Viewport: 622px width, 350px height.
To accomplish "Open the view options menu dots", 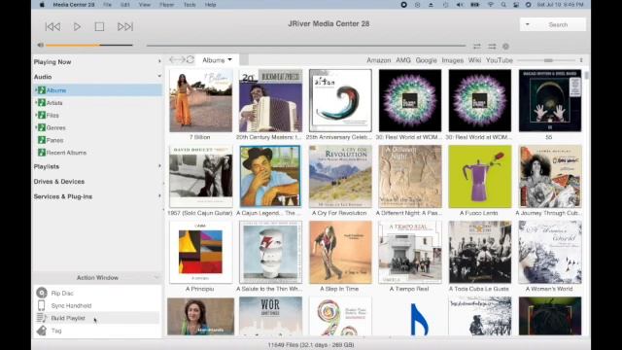I will [x=581, y=60].
